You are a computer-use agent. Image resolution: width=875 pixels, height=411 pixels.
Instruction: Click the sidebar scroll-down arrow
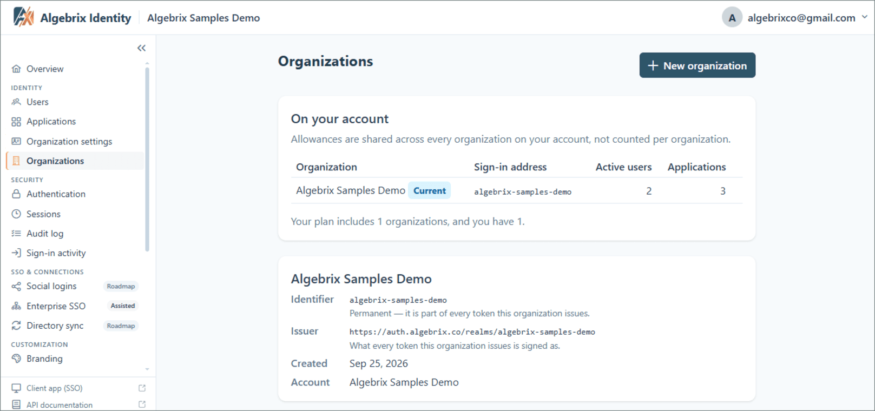(147, 369)
